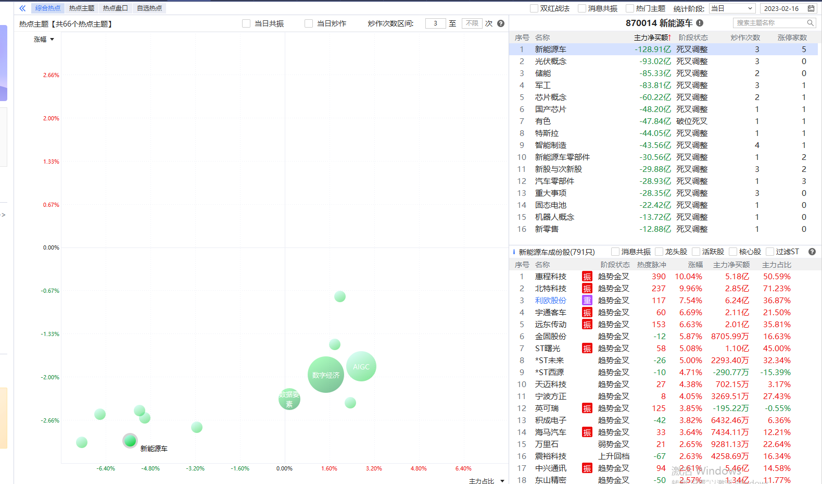Enable 活跃股 checkbox
The width and height of the screenshot is (822, 484).
click(x=696, y=252)
